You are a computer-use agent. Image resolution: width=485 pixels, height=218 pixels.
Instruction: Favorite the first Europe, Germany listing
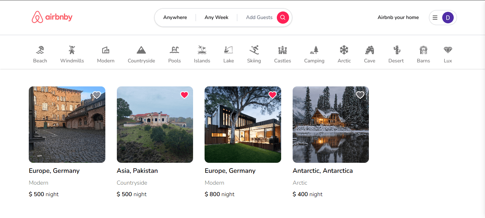coord(96,95)
